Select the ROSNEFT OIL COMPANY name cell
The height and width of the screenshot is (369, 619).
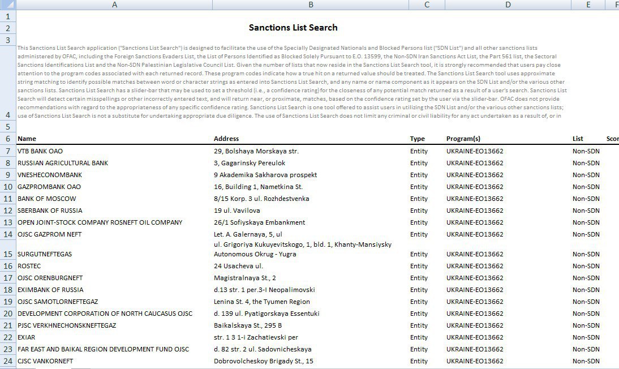(x=114, y=222)
